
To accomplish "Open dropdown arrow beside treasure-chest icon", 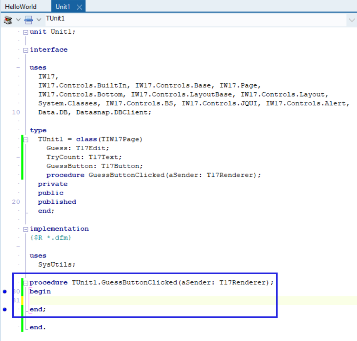I will coord(18,20).
